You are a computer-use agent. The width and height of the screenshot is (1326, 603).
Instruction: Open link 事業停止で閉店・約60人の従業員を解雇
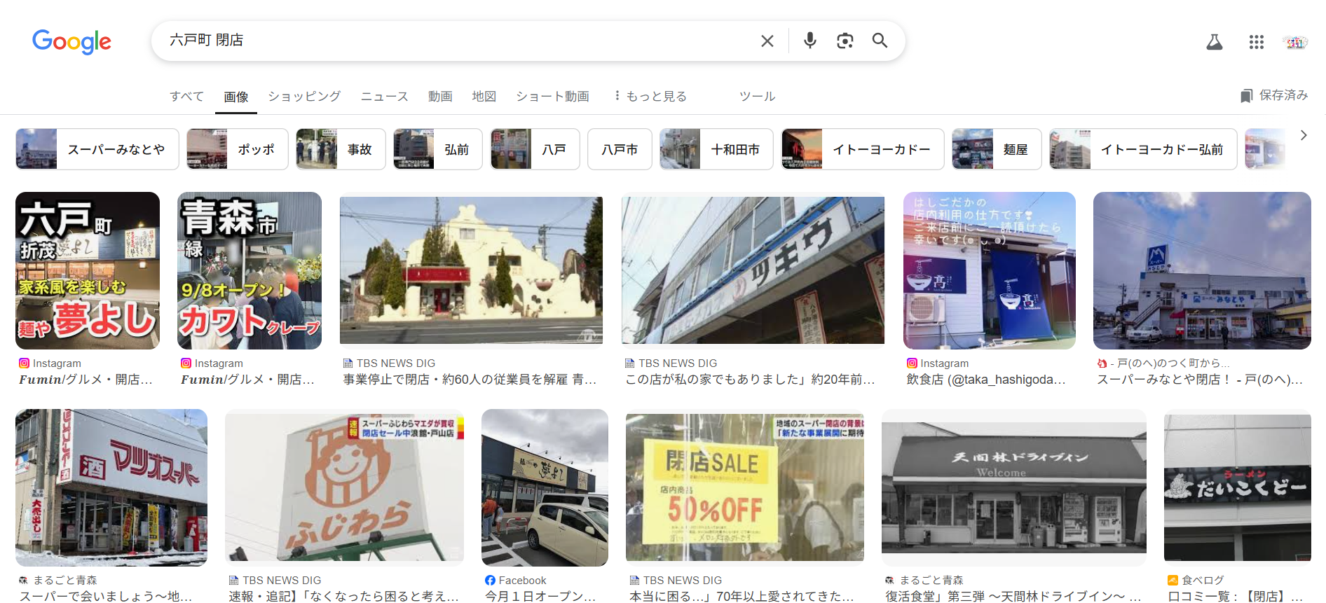coord(470,380)
